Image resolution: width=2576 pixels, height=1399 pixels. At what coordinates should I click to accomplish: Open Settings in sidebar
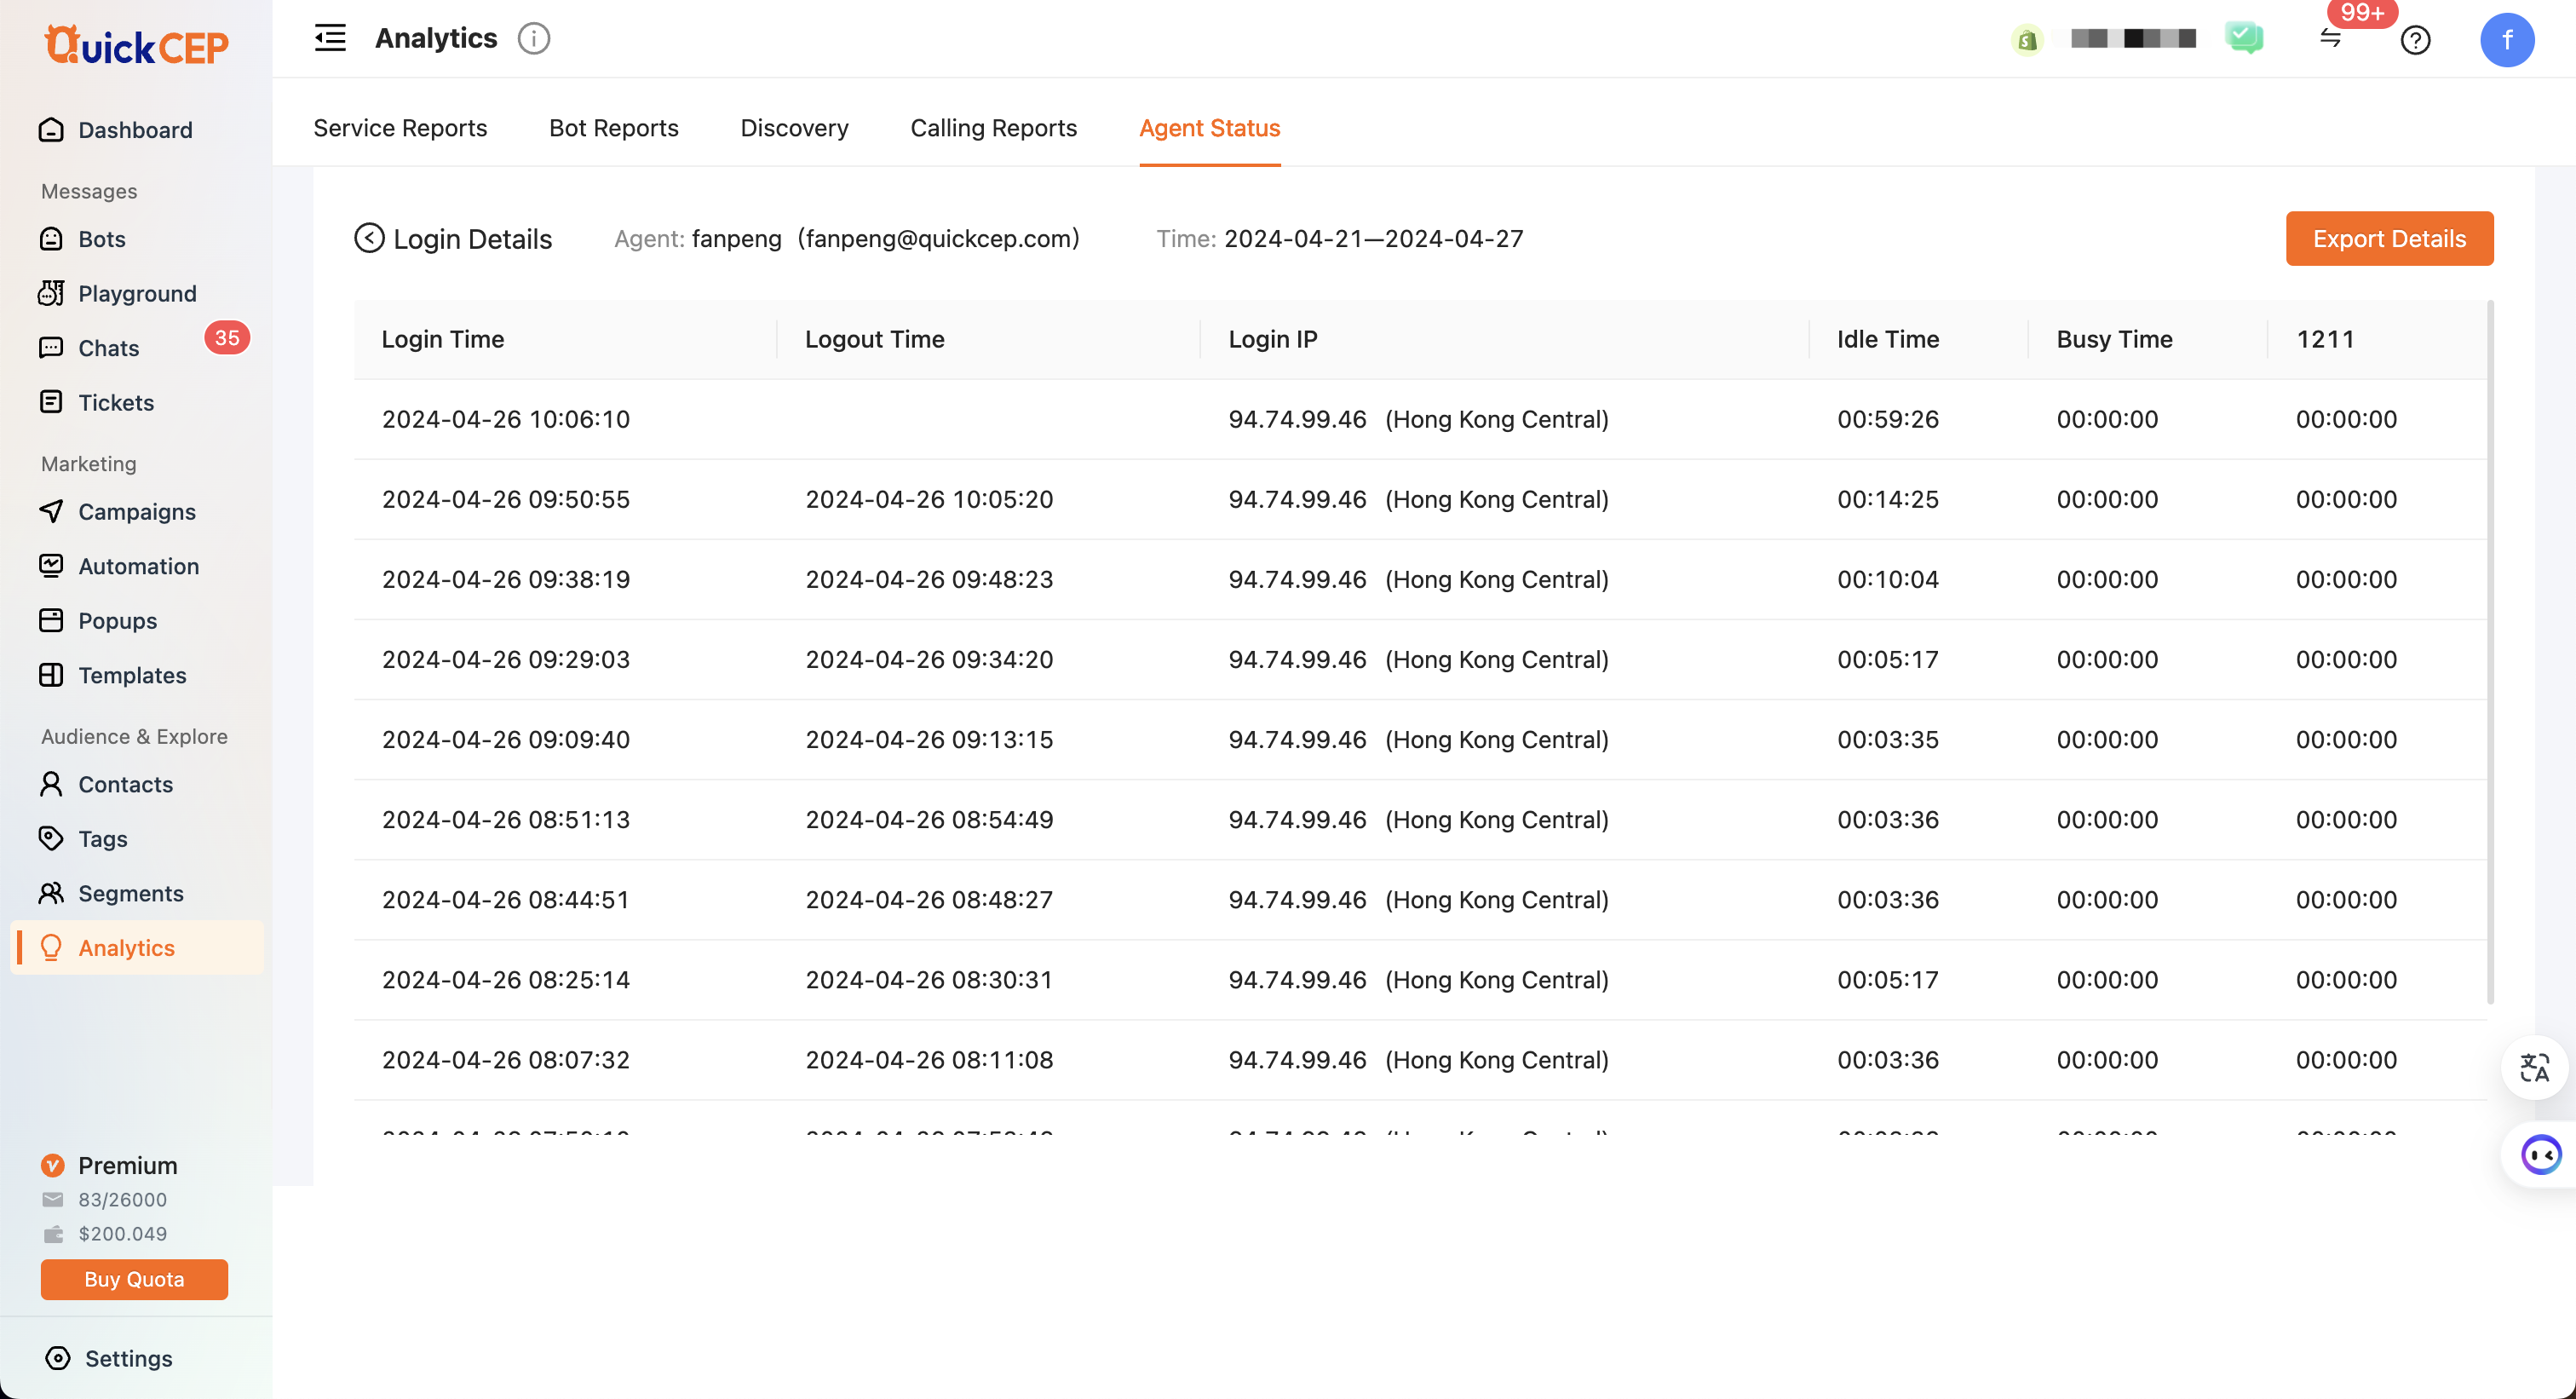110,1358
